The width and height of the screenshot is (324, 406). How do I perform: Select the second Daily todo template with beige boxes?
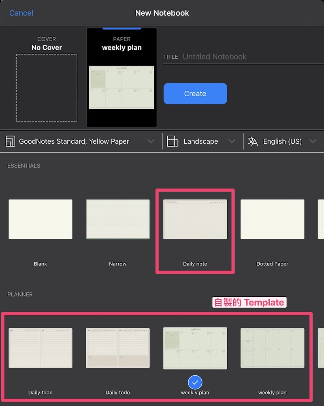tap(117, 348)
